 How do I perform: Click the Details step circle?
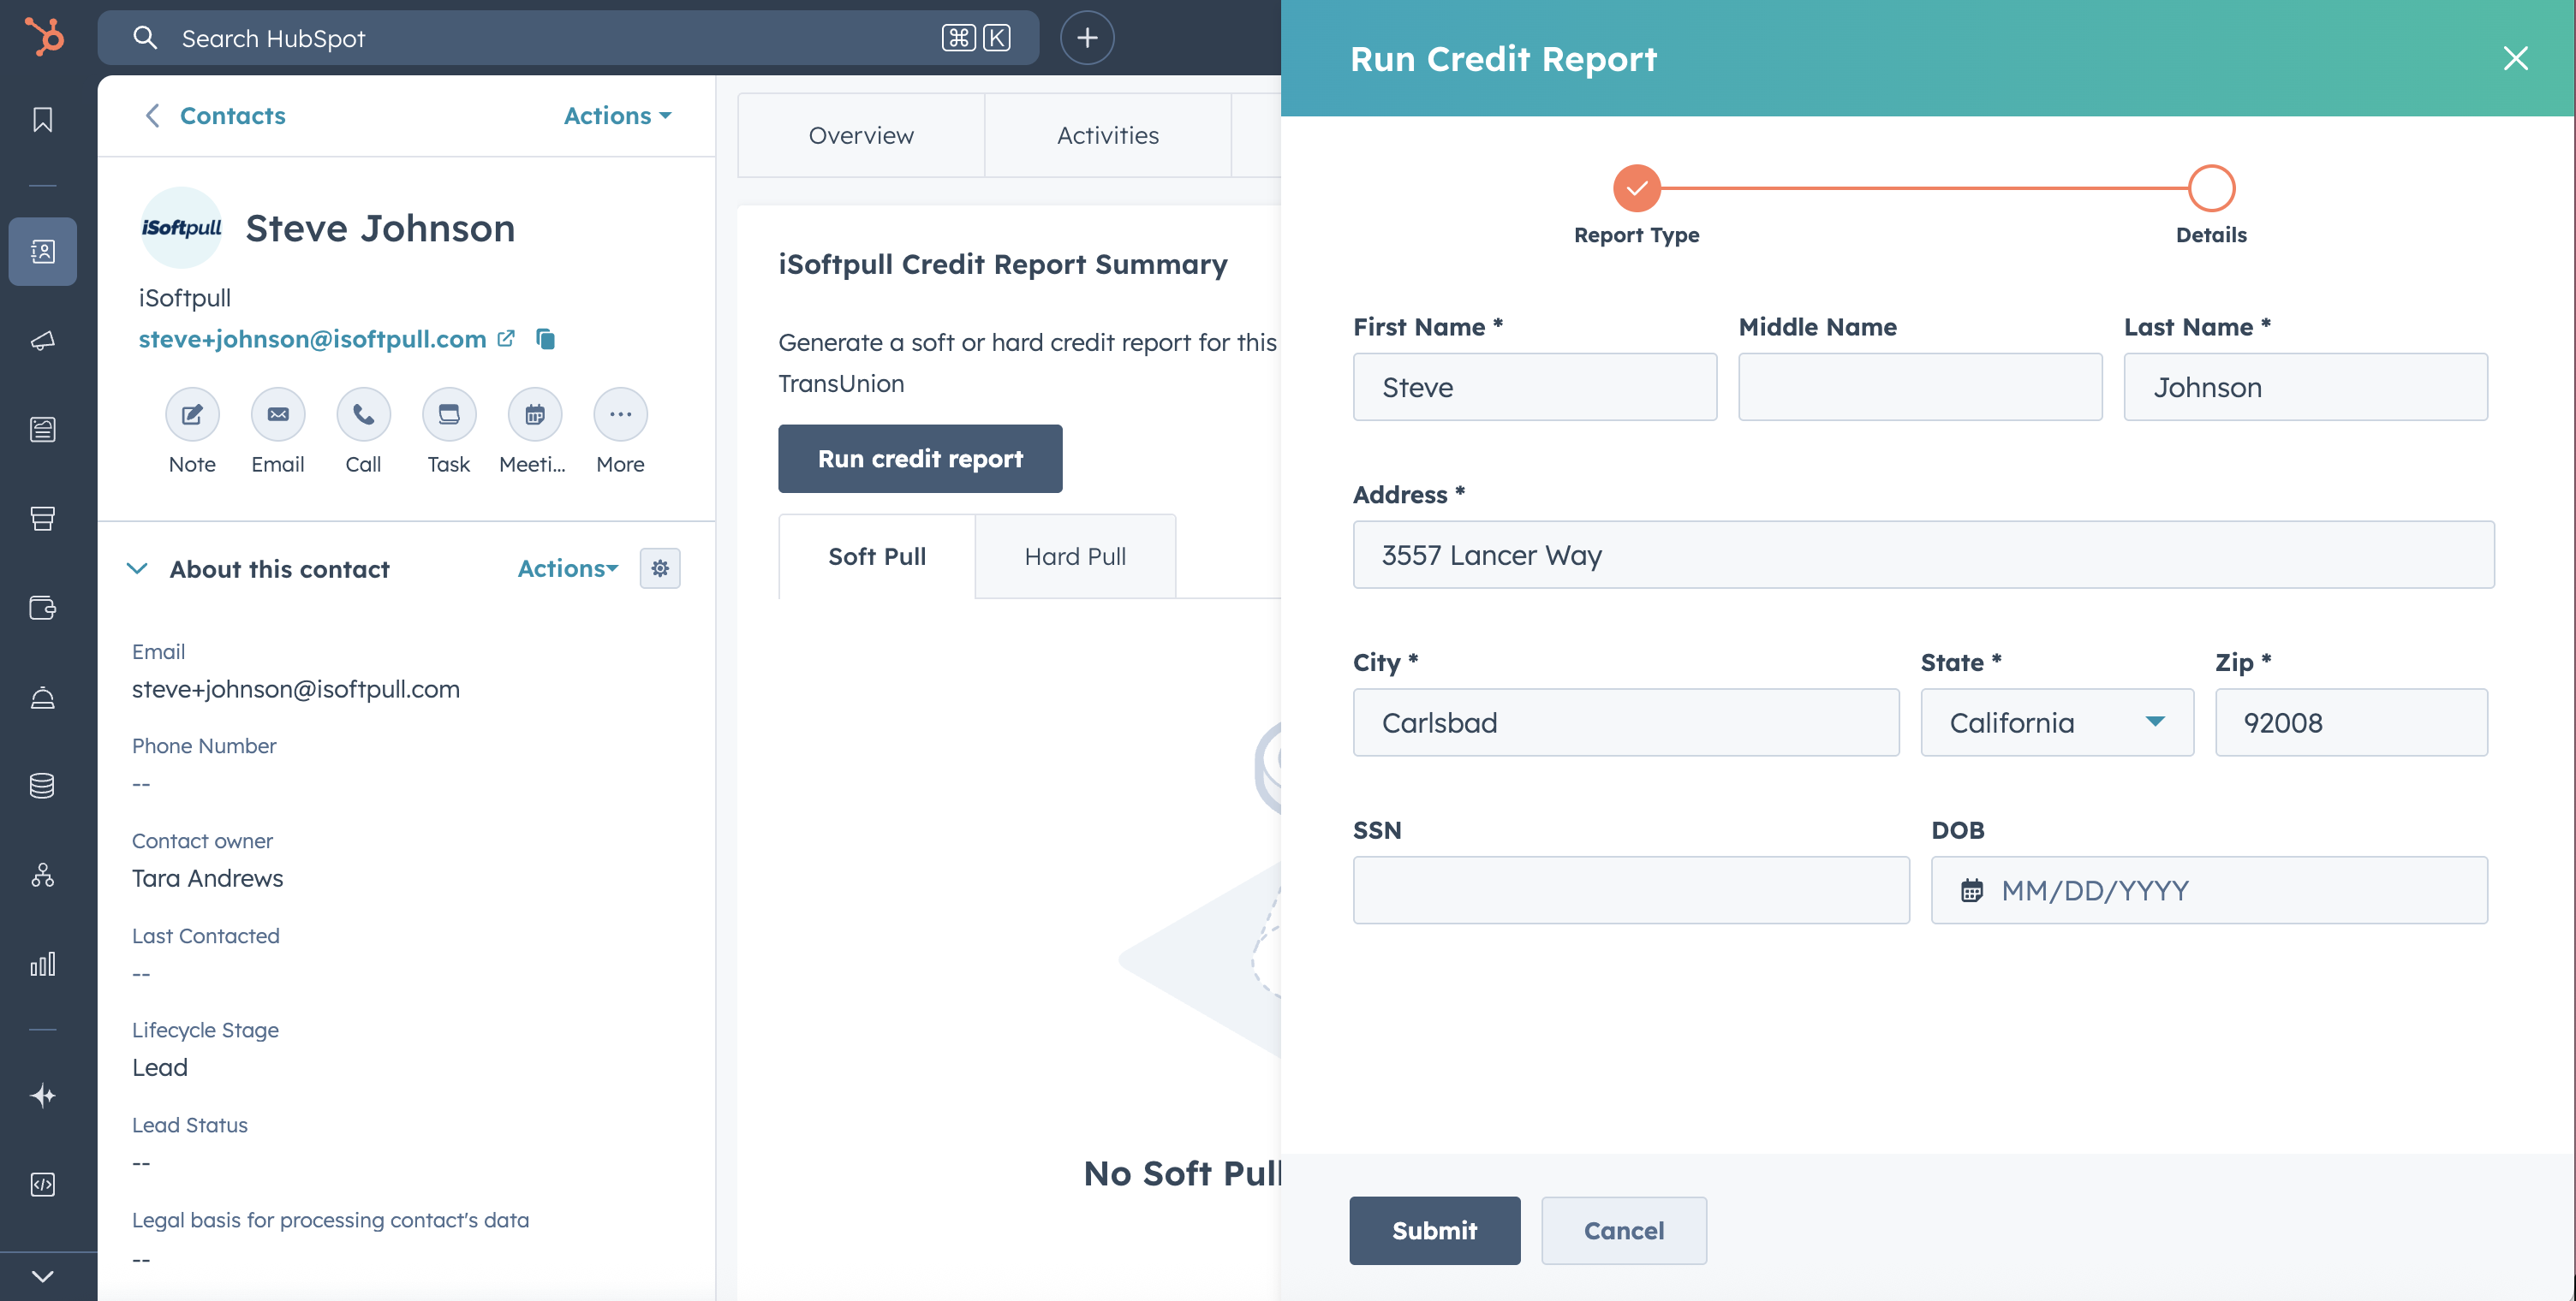2211,187
